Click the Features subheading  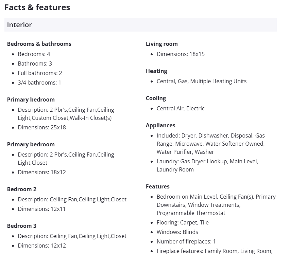pyautogui.click(x=158, y=186)
